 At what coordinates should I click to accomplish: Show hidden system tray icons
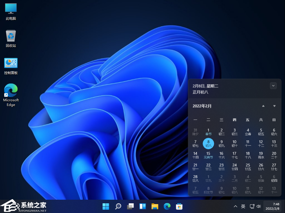(235, 206)
